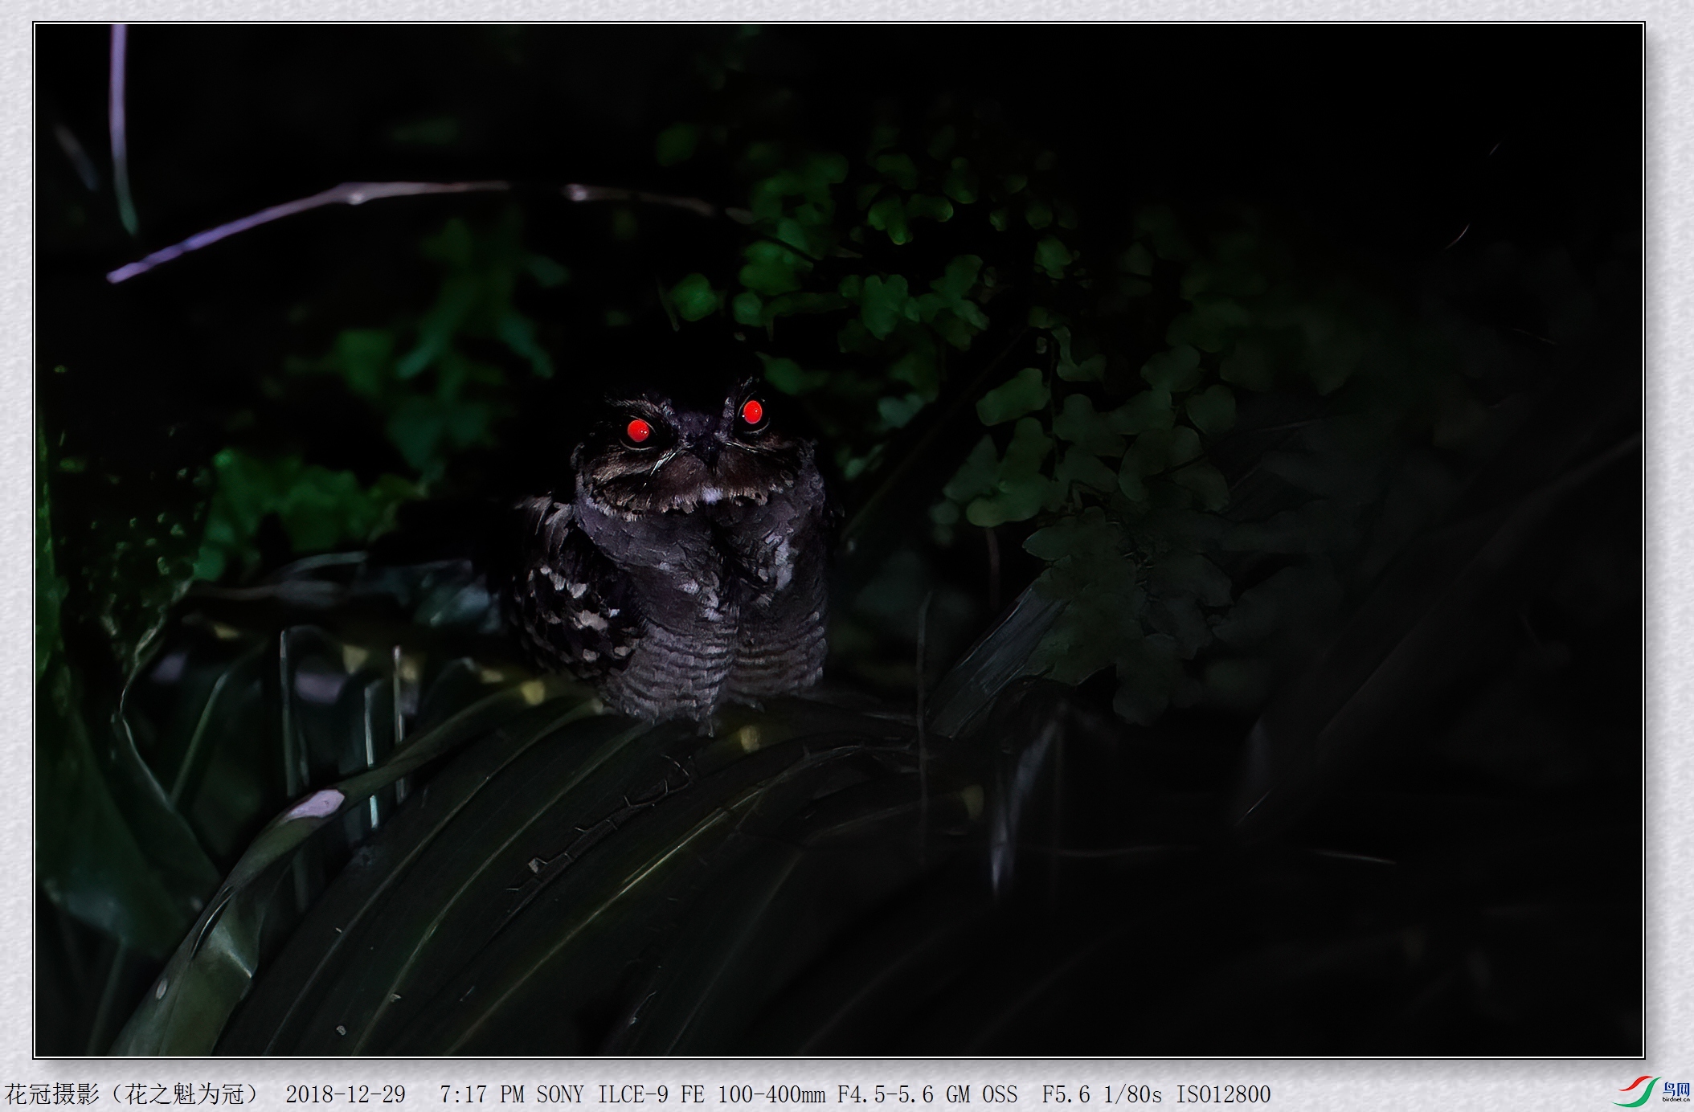The image size is (1694, 1112).
Task: Click the F5.6 aperture value
Action: coord(1066,1094)
